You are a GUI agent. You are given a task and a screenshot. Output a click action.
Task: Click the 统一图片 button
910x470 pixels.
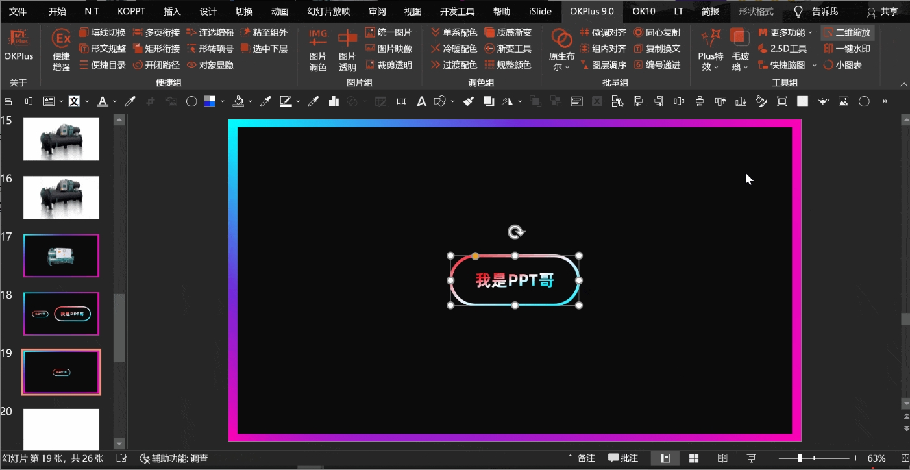pos(388,32)
